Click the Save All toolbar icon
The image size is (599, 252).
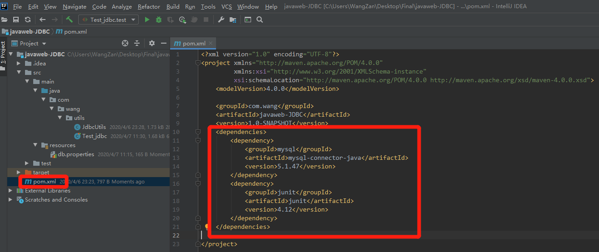pos(16,20)
